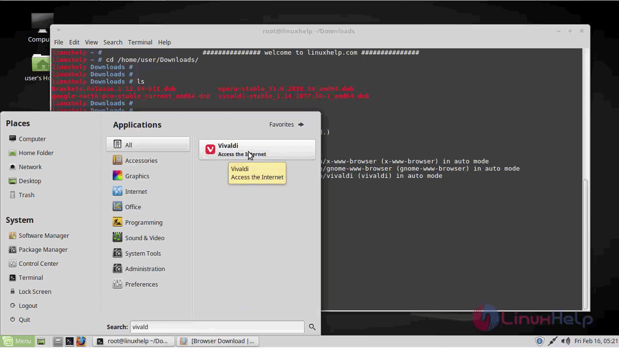Open the terminal File menu
The image size is (619, 348).
click(x=59, y=42)
